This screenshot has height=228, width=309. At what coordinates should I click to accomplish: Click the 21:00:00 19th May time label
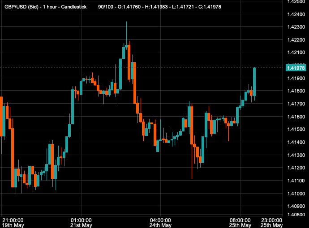[13, 223]
